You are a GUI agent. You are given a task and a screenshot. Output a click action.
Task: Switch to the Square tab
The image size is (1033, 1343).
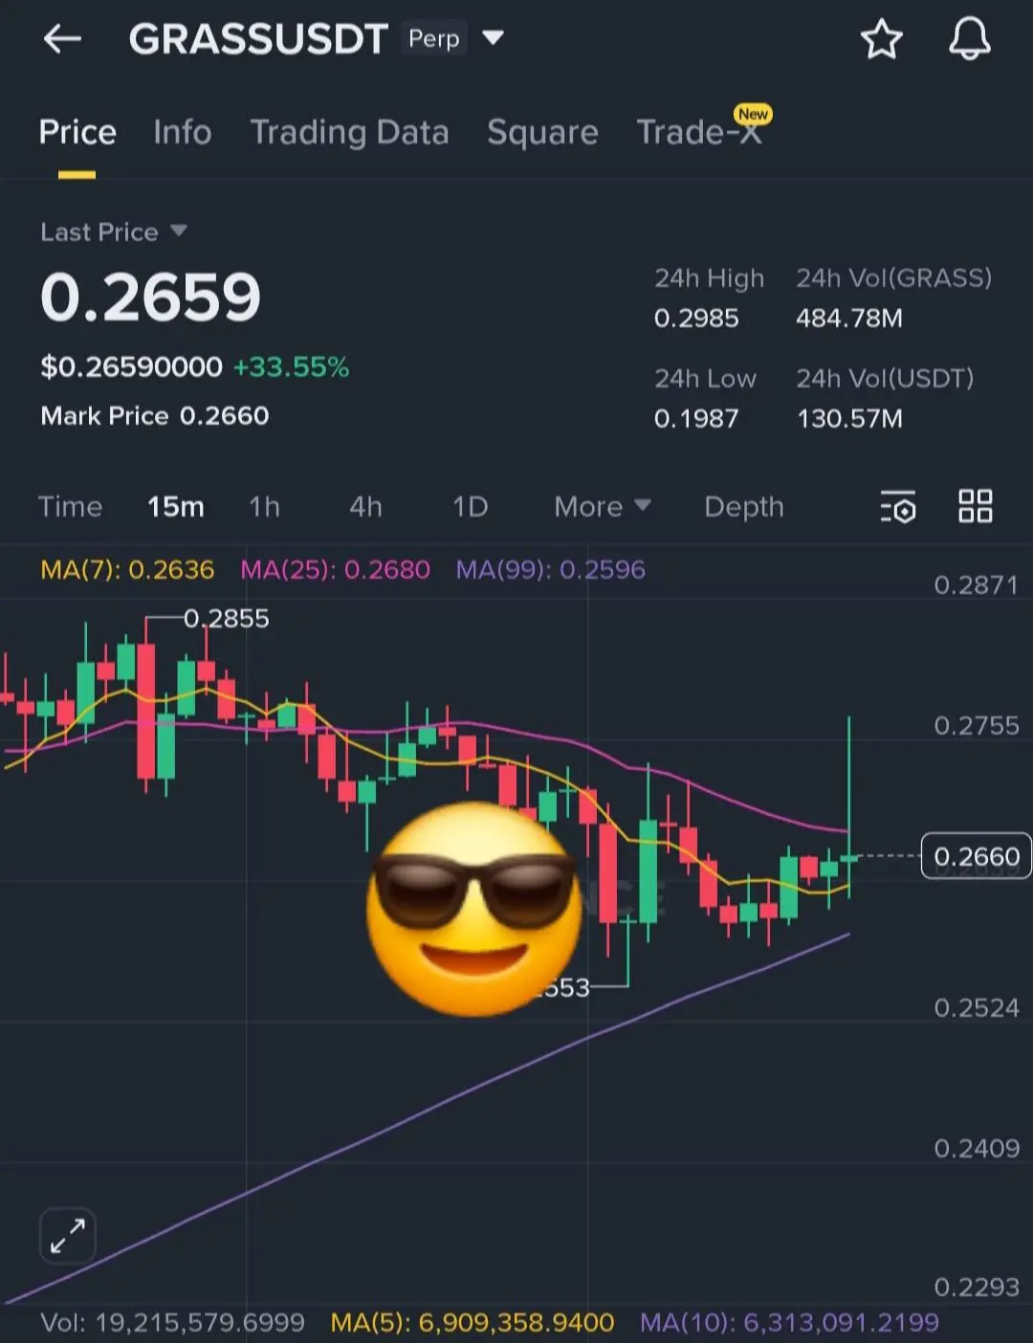(x=542, y=132)
